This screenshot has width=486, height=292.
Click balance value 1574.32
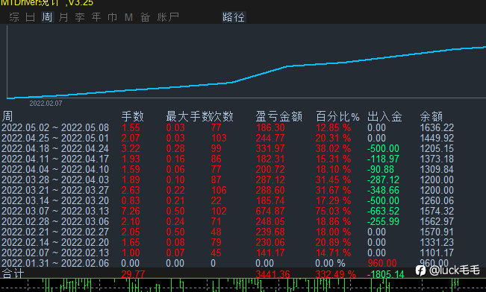click(x=437, y=212)
